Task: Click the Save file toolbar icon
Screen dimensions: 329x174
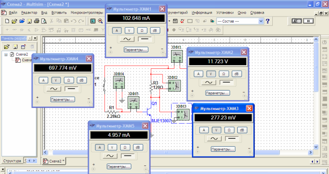Action: (x=29, y=21)
